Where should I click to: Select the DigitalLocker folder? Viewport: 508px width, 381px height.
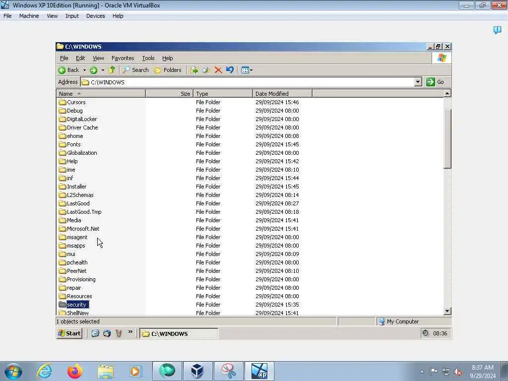point(78,119)
